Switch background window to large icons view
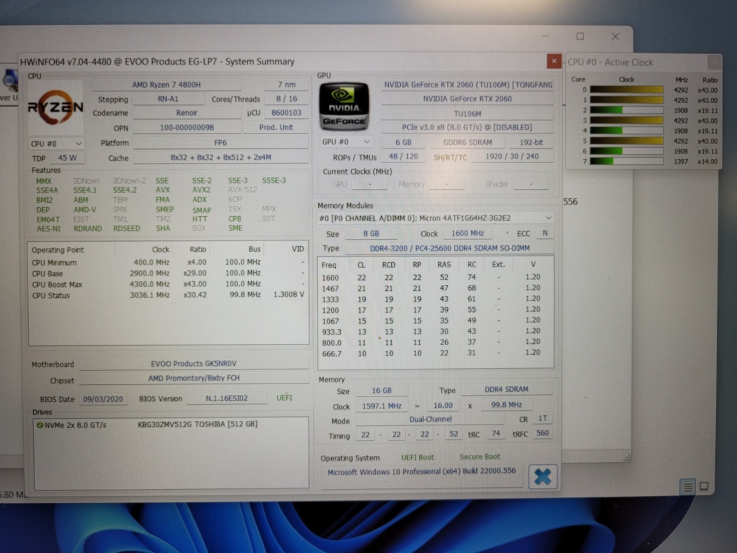 click(704, 486)
